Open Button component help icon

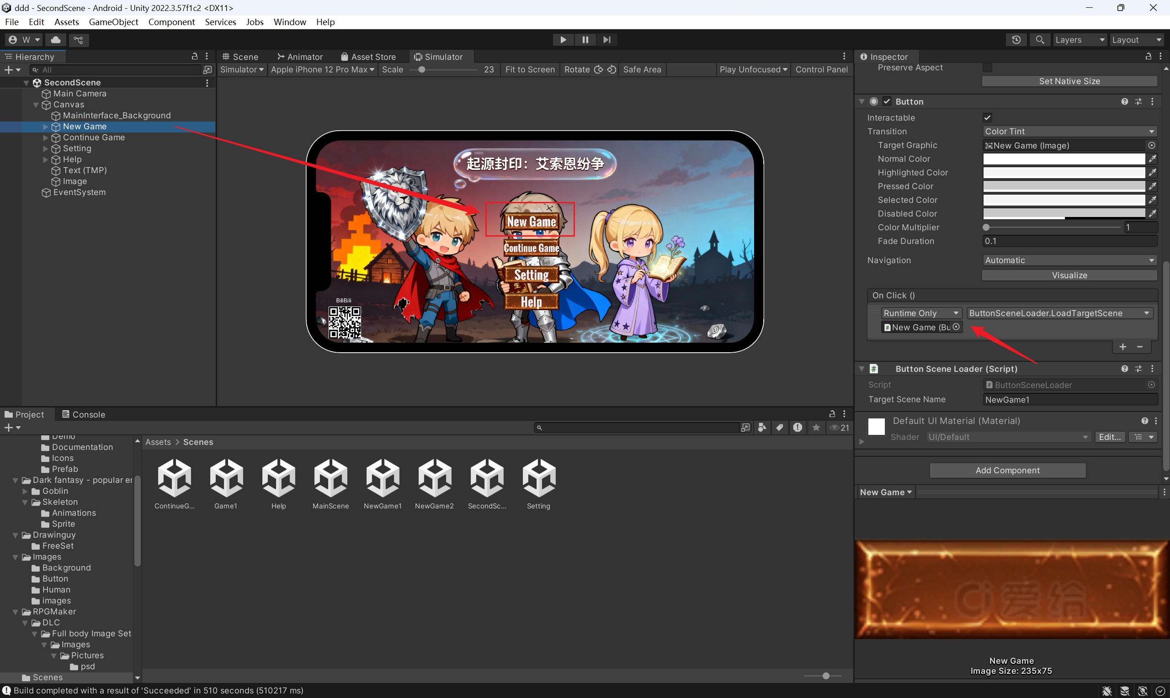click(1124, 101)
